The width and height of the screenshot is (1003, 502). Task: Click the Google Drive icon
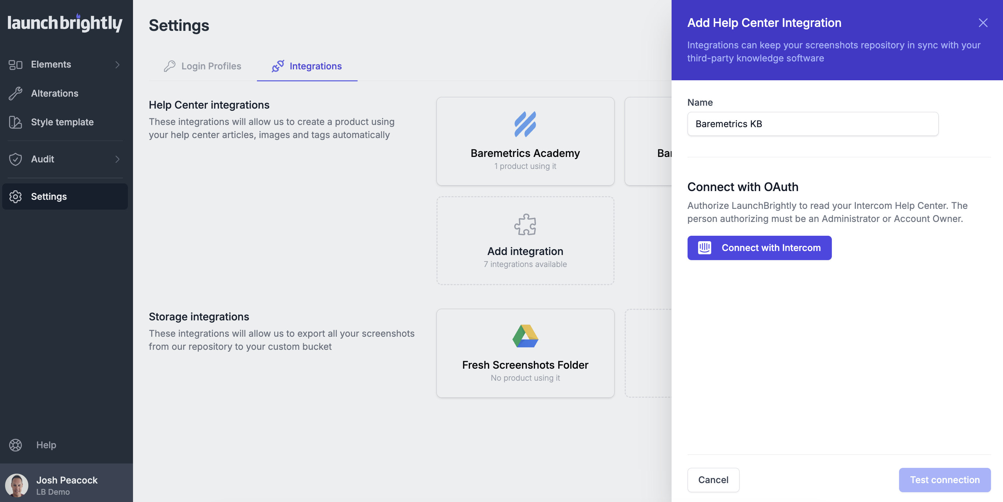[x=525, y=336]
